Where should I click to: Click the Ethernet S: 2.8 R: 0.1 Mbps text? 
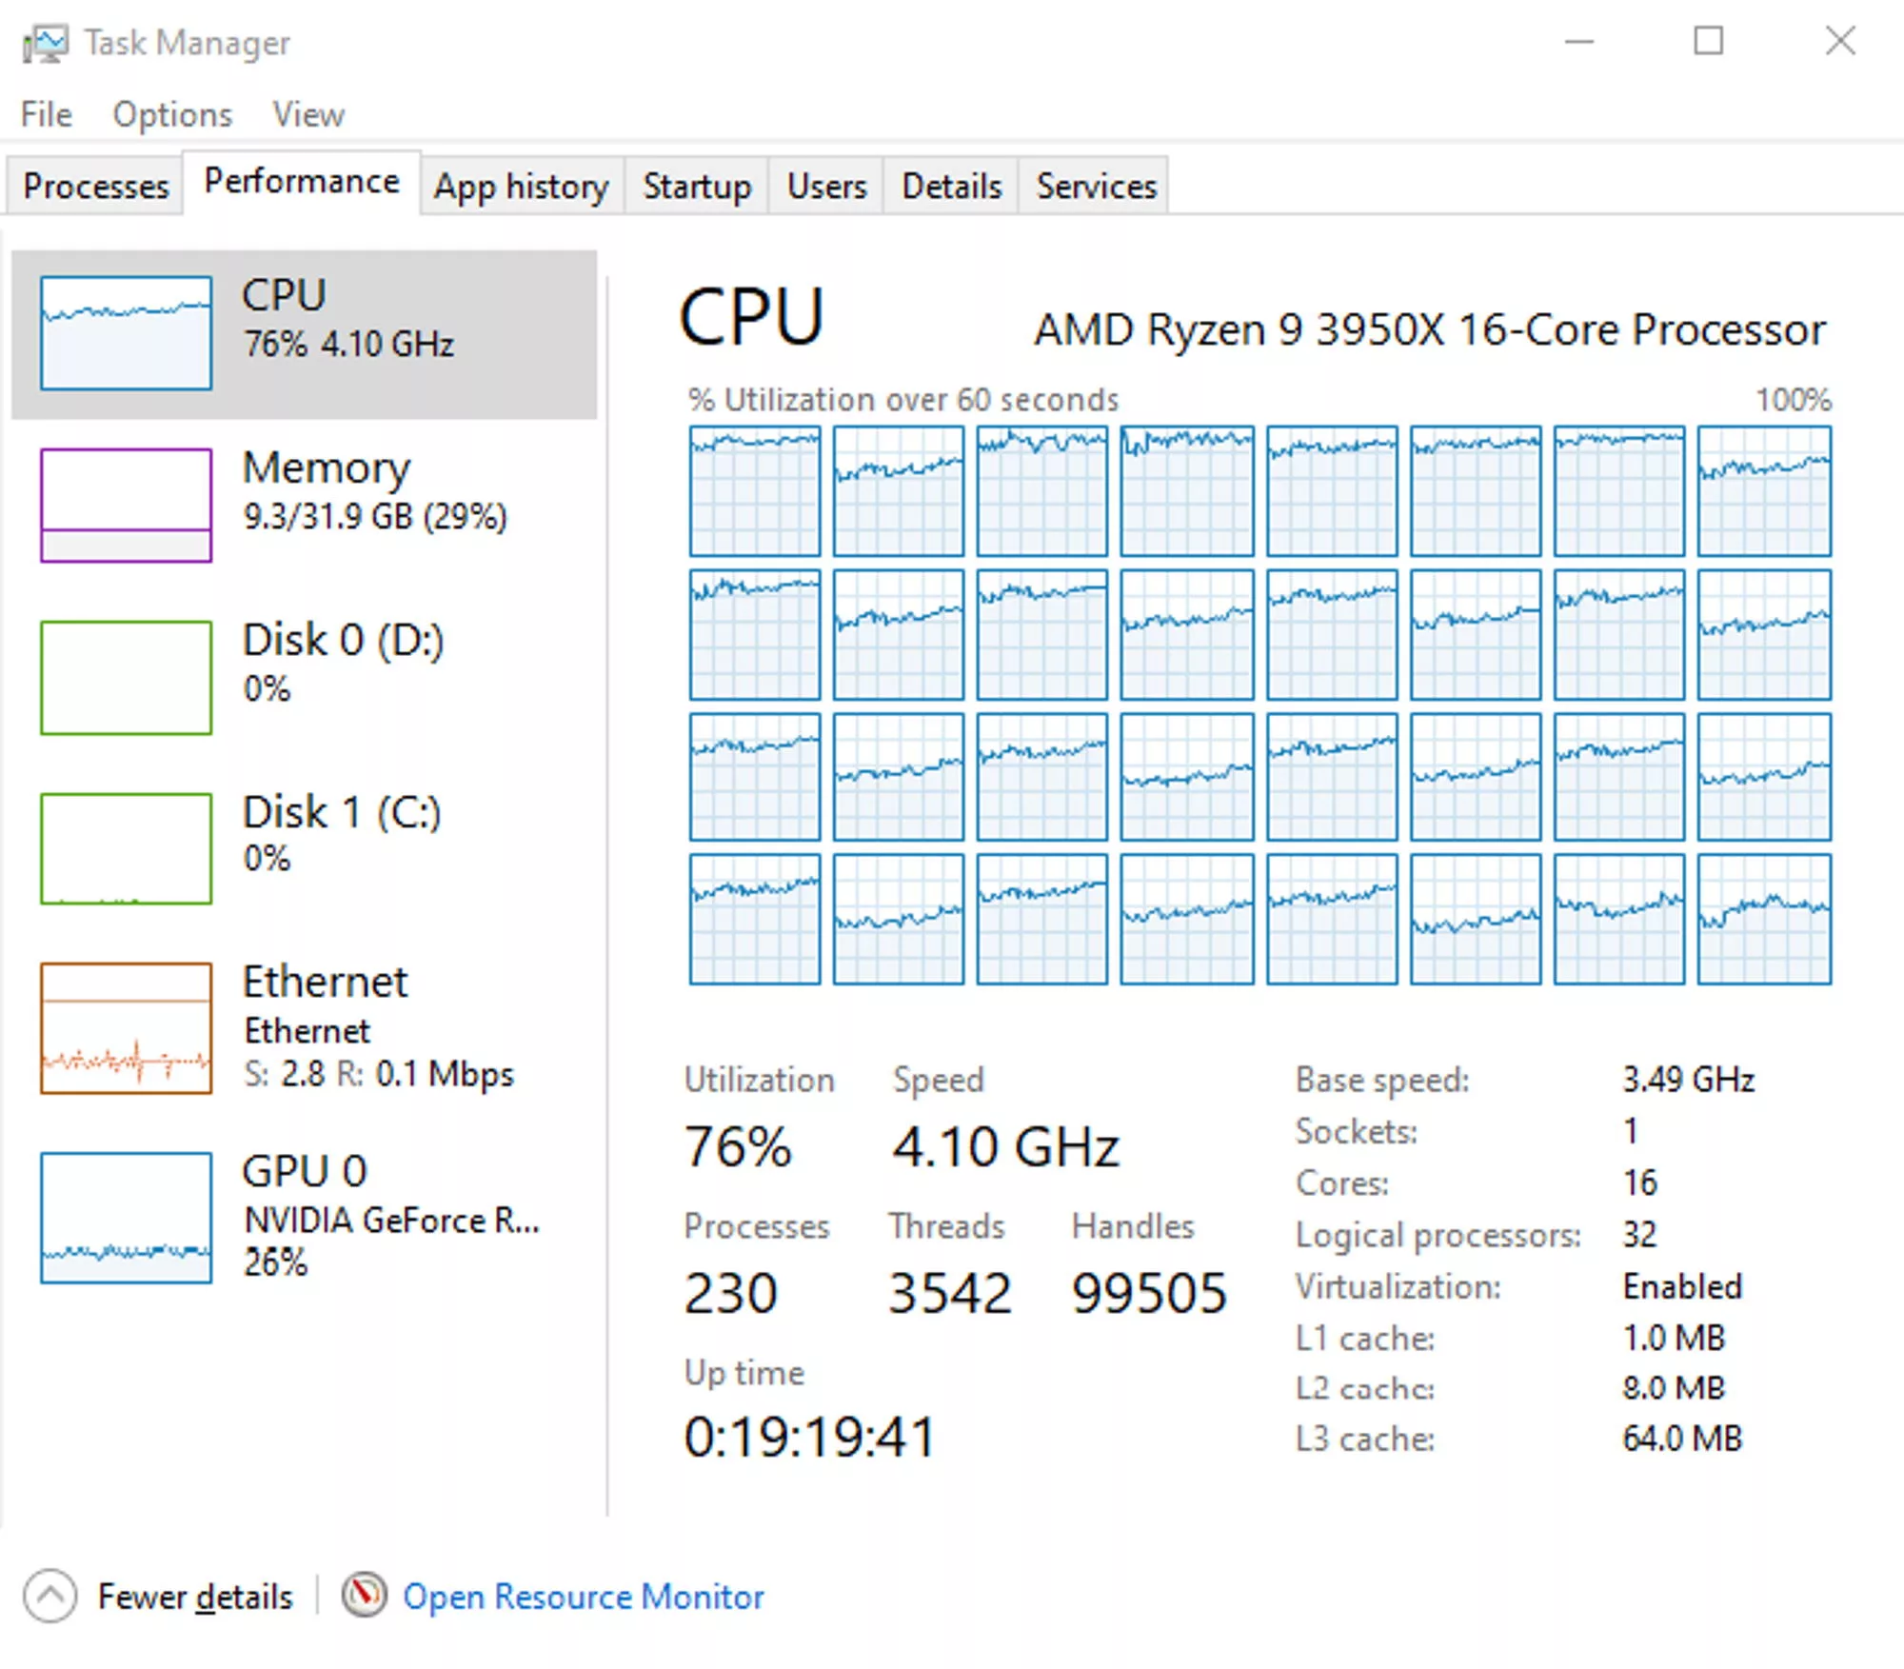click(x=378, y=1074)
